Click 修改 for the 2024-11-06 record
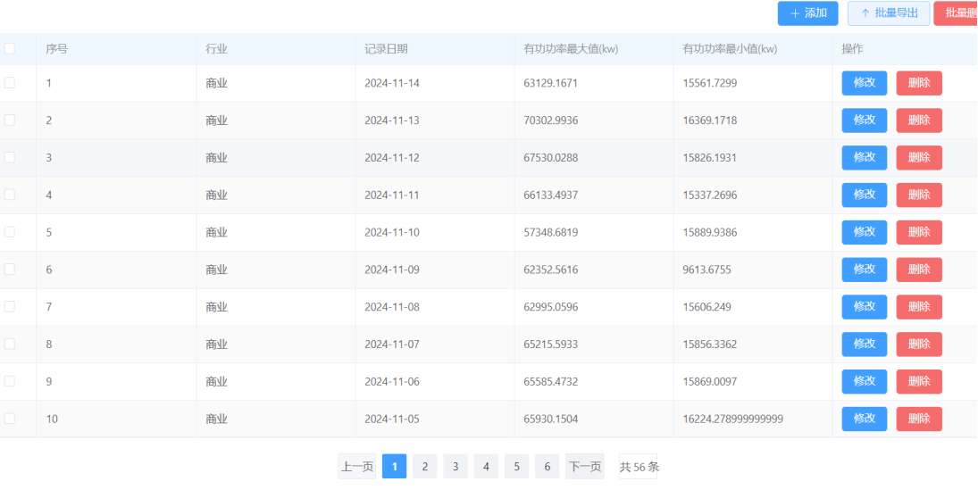Screen dimensions: 978x490 [865, 381]
